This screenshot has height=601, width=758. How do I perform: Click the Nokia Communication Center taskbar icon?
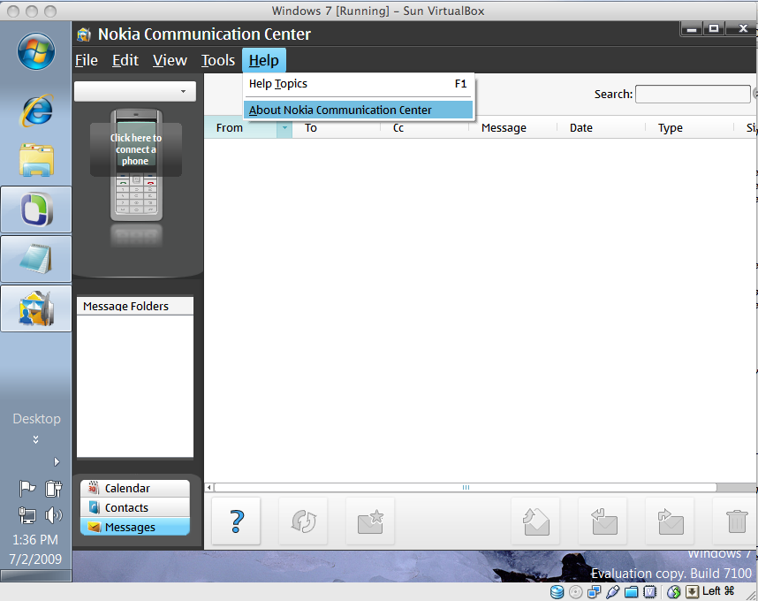[x=36, y=308]
